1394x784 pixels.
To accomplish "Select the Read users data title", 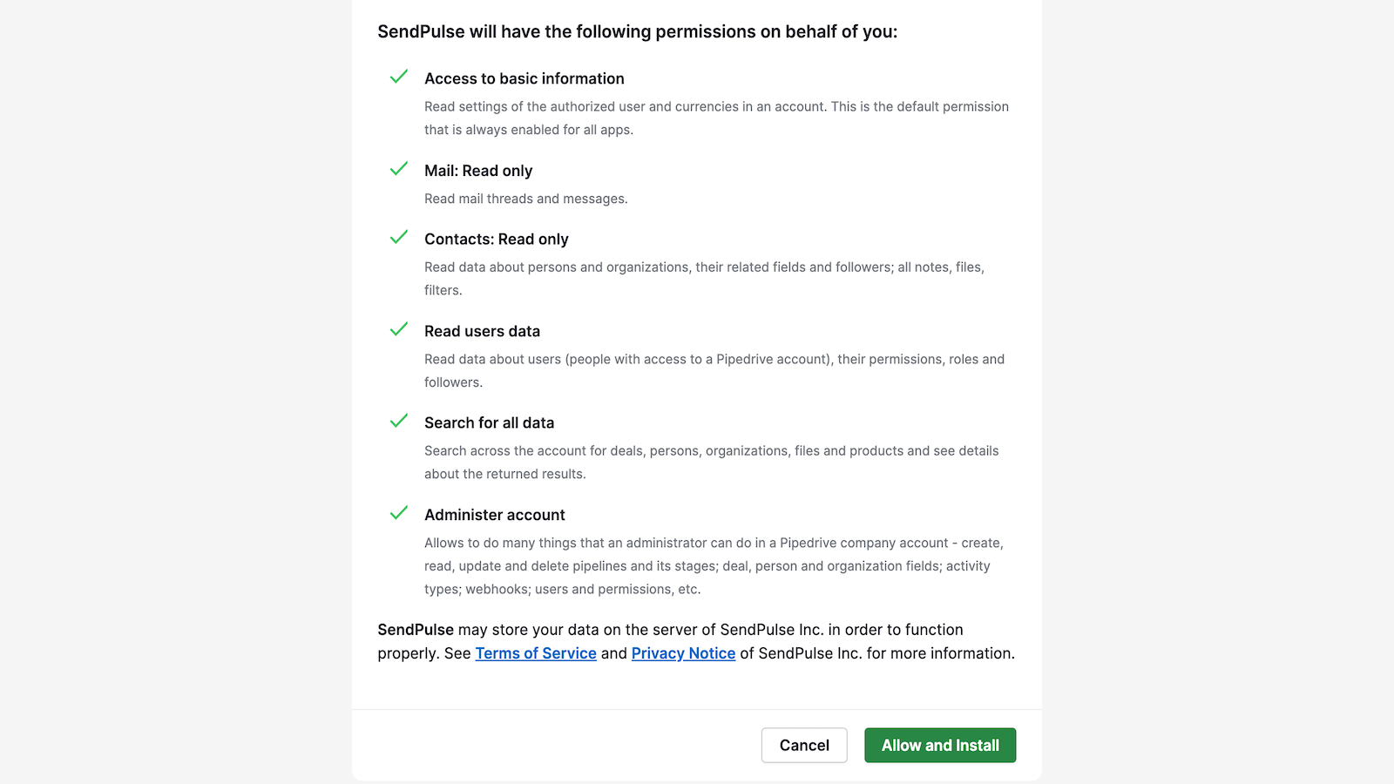I will [x=482, y=331].
